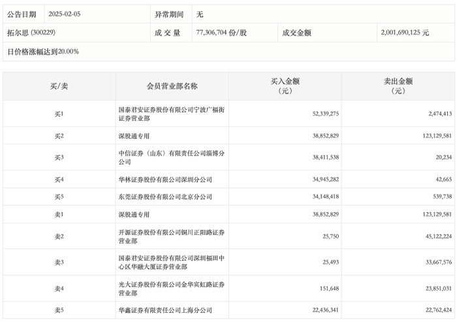The width and height of the screenshot is (457, 322).
Task: Click the 日价格涨幅达到20.00% note row
Action: click(43, 51)
